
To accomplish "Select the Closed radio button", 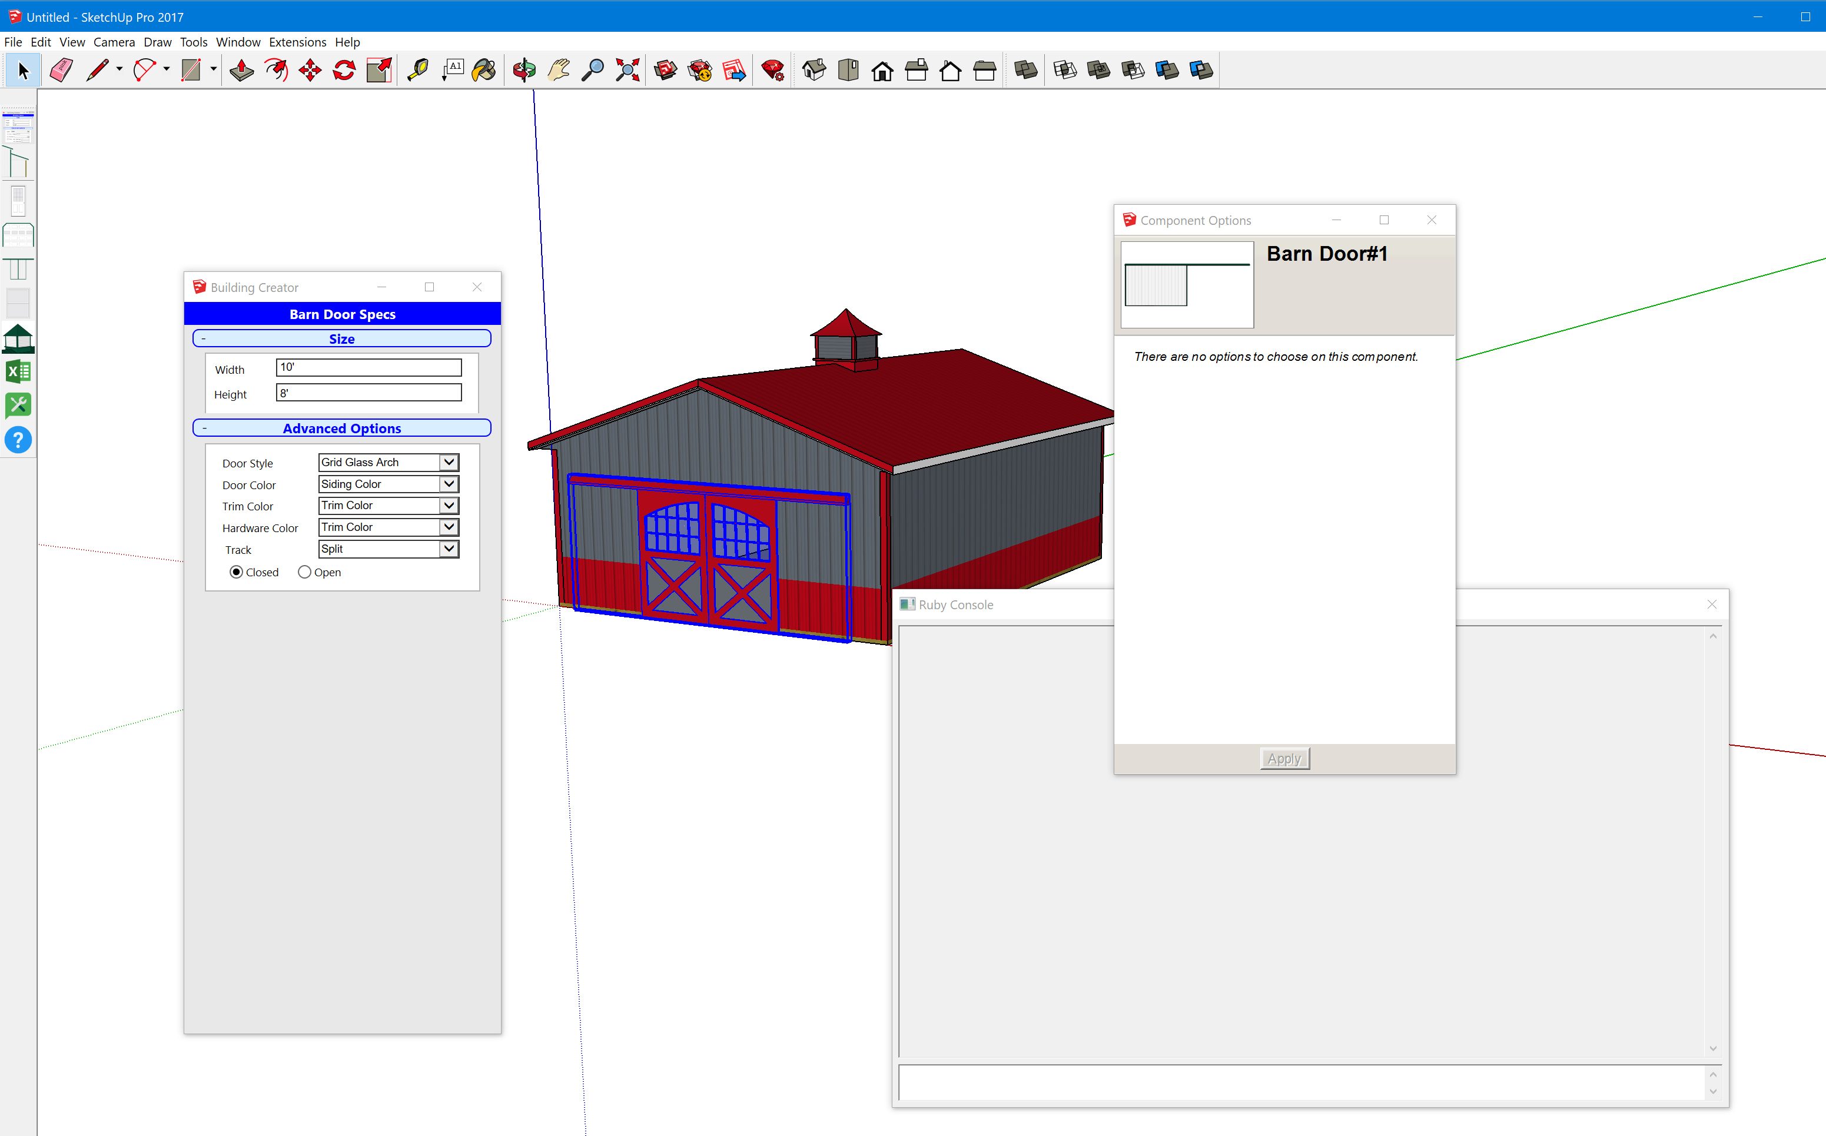I will [236, 573].
